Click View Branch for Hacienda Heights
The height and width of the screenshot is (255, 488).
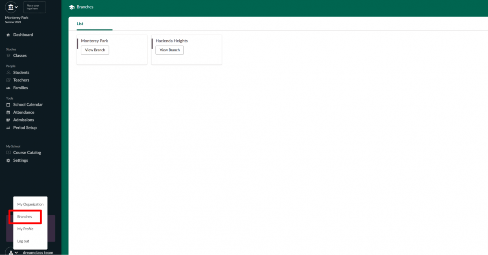pyautogui.click(x=170, y=50)
